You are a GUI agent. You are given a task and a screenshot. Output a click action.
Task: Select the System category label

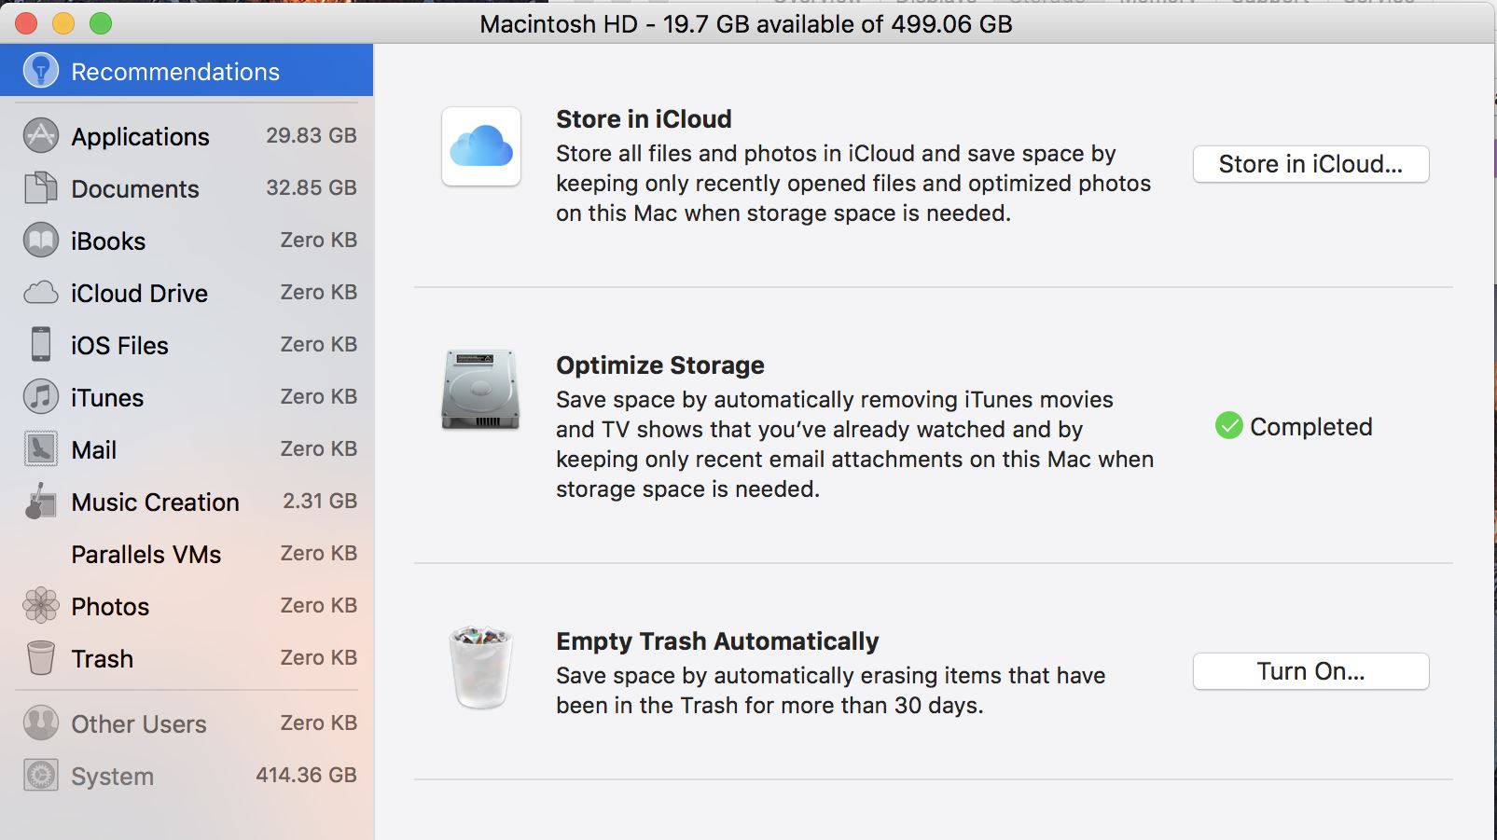pyautogui.click(x=113, y=777)
